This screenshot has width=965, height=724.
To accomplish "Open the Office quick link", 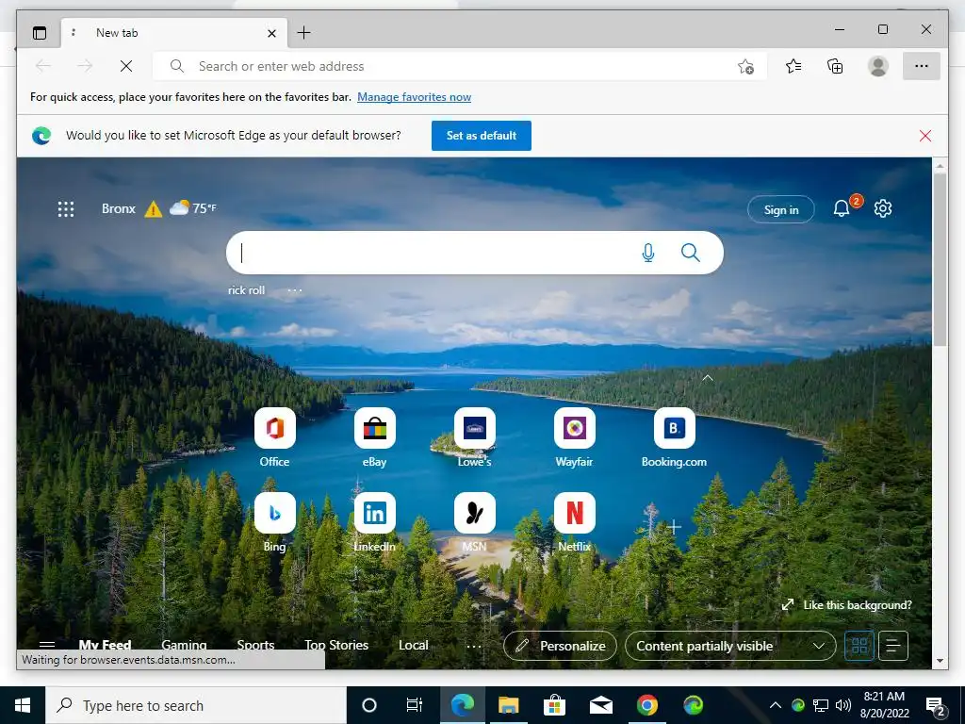I will (274, 437).
